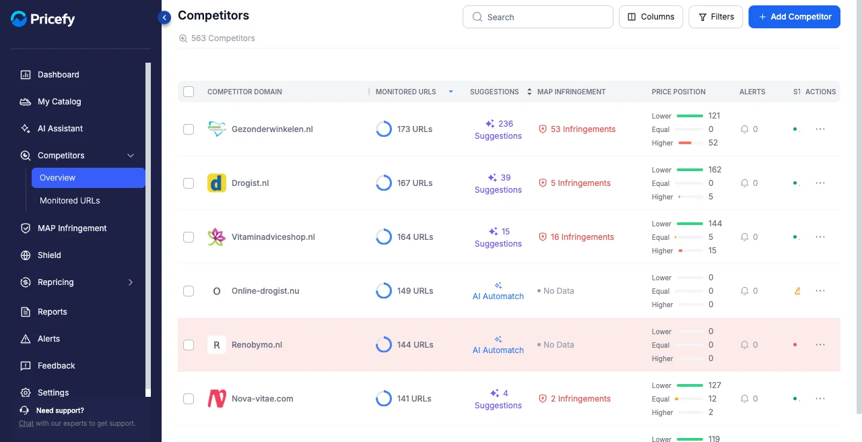Open actions menu for Online-drogist.nu
The height and width of the screenshot is (442, 862).
pyautogui.click(x=820, y=291)
